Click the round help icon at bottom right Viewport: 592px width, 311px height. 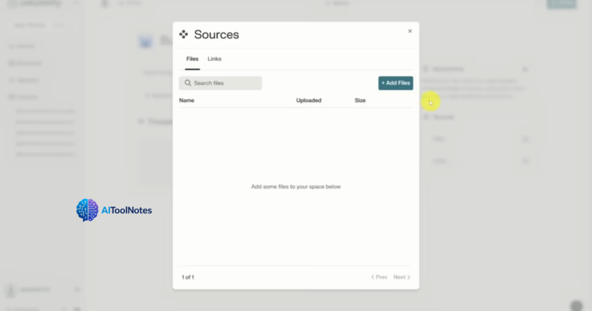tap(576, 306)
